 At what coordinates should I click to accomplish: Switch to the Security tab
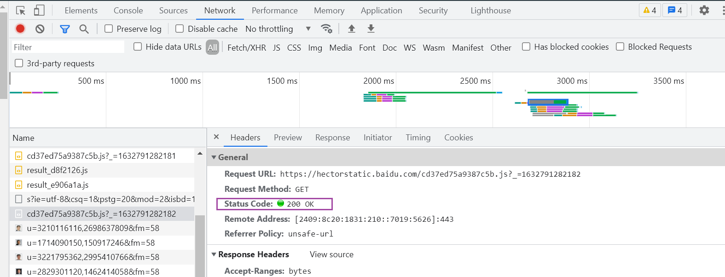(x=433, y=10)
